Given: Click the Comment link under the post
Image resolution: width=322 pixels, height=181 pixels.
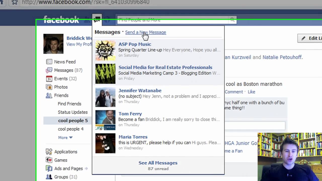Looking at the screenshot, I should pos(234,92).
